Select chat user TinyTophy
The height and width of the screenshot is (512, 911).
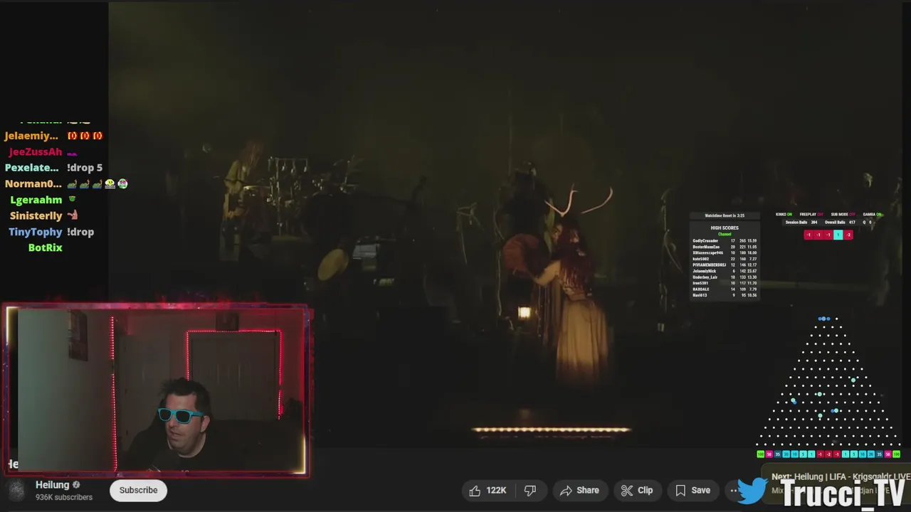(x=36, y=232)
